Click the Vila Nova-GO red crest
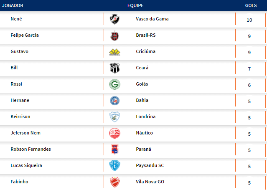The width and height of the screenshot is (267, 190). tap(114, 182)
